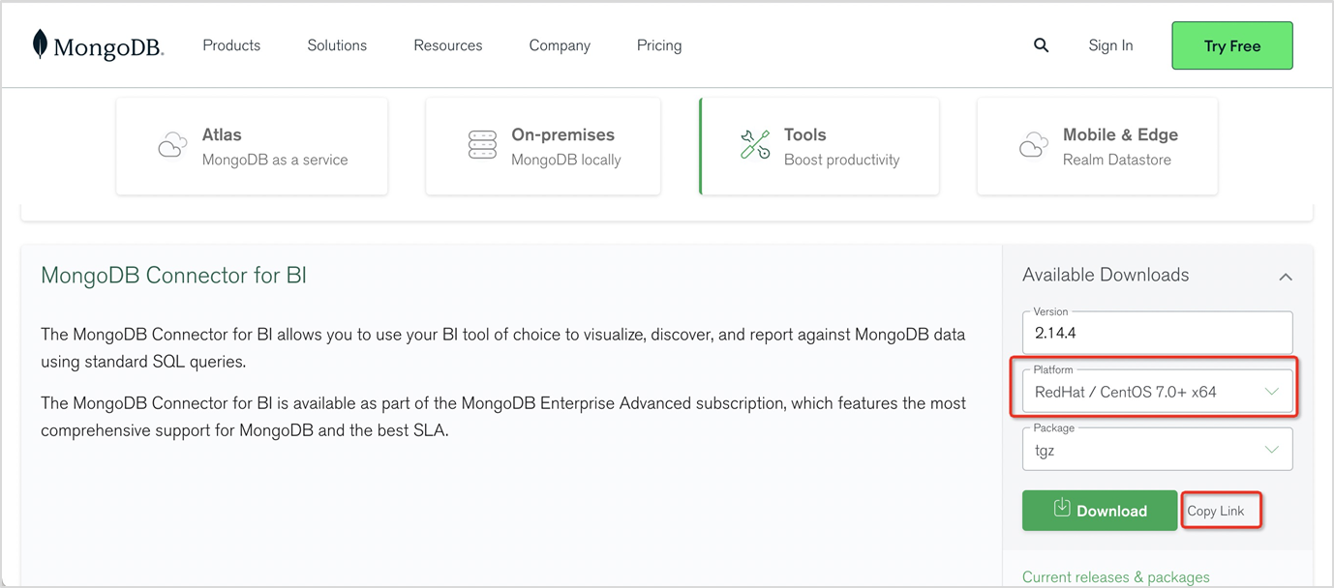Click the download arrow icon in Download button
The image size is (1334, 588).
pyautogui.click(x=1062, y=509)
